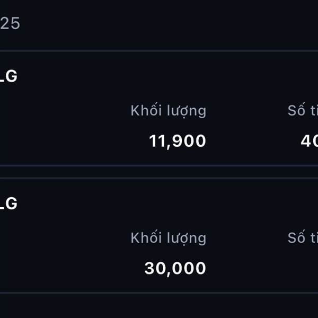Click "Số ti" label in the 11,900 row
318x318 pixels.
tap(303, 111)
